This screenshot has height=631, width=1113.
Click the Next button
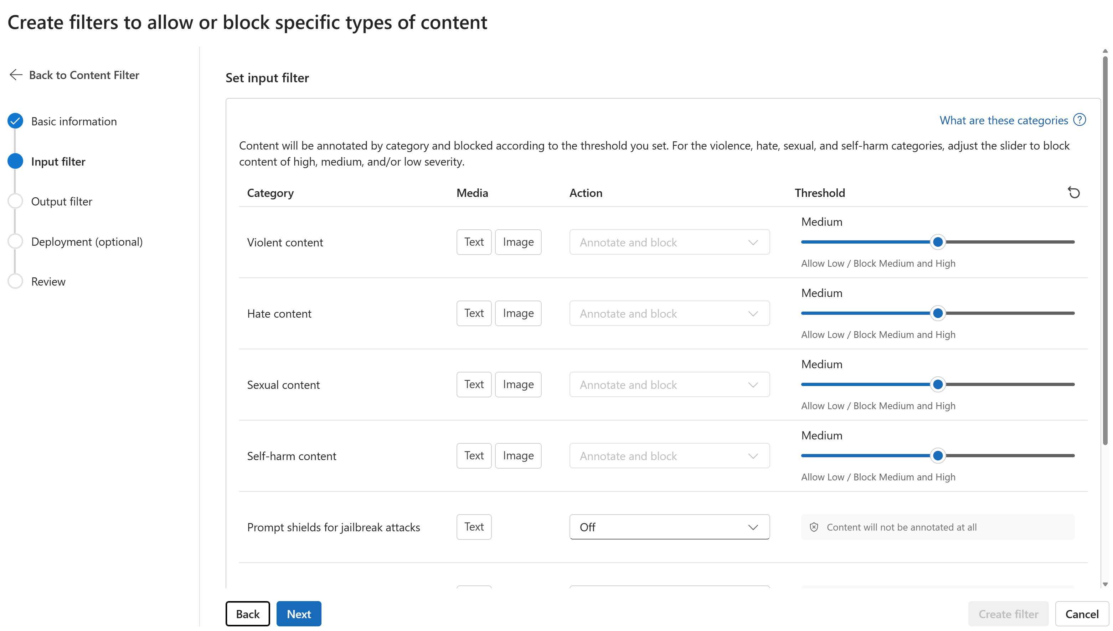tap(298, 614)
